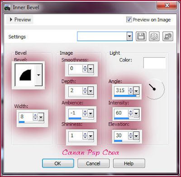Increase Shininess with the up spinner arrow

tap(85, 134)
